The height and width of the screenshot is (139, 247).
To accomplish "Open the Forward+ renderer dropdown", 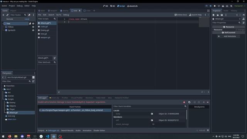I will click(240, 6).
